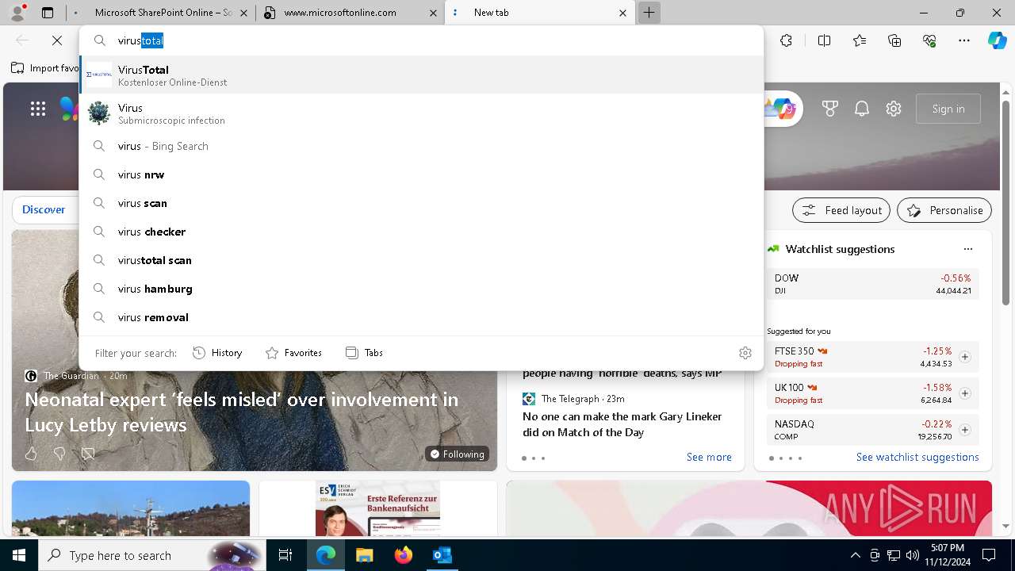Image resolution: width=1015 pixels, height=571 pixels.
Task: Add NASDAQ to watchlist
Action: click(965, 430)
